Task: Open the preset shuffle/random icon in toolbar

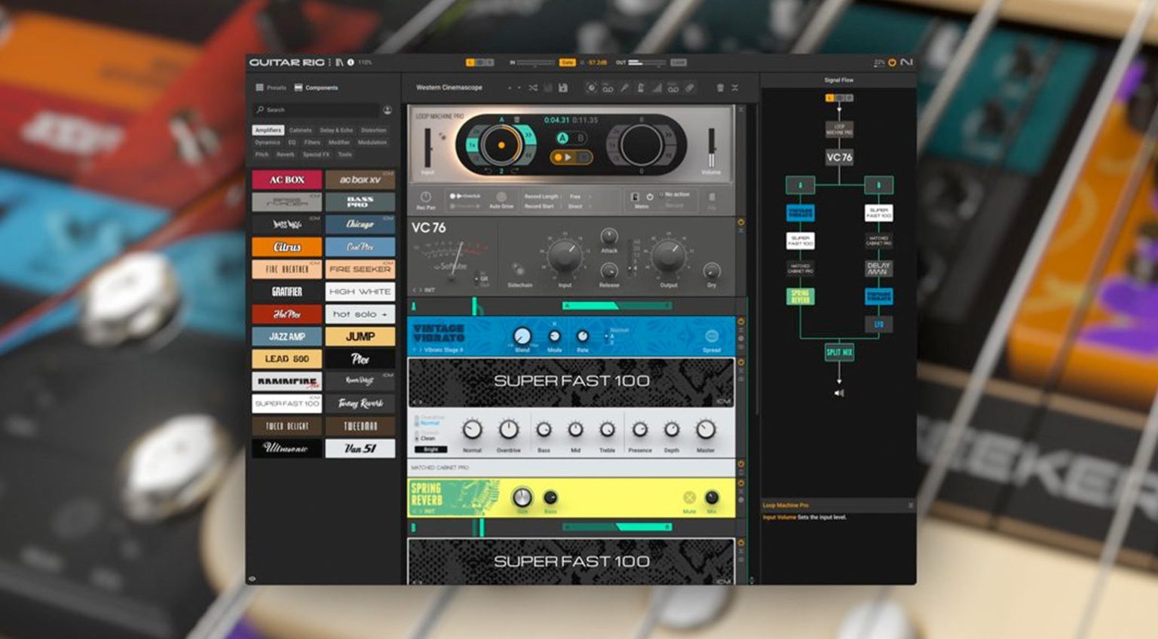Action: 534,88
